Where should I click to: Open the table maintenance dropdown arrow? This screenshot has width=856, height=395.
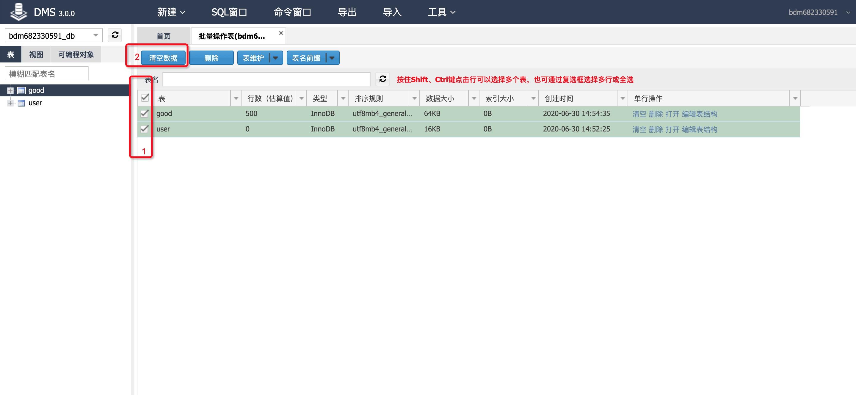pyautogui.click(x=275, y=58)
